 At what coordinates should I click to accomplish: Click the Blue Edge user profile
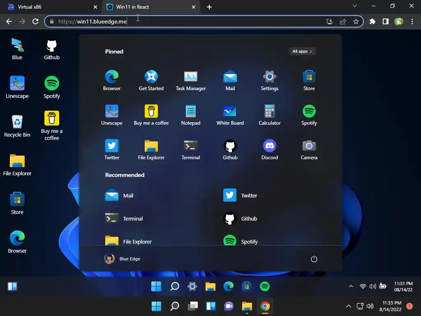[x=122, y=259]
